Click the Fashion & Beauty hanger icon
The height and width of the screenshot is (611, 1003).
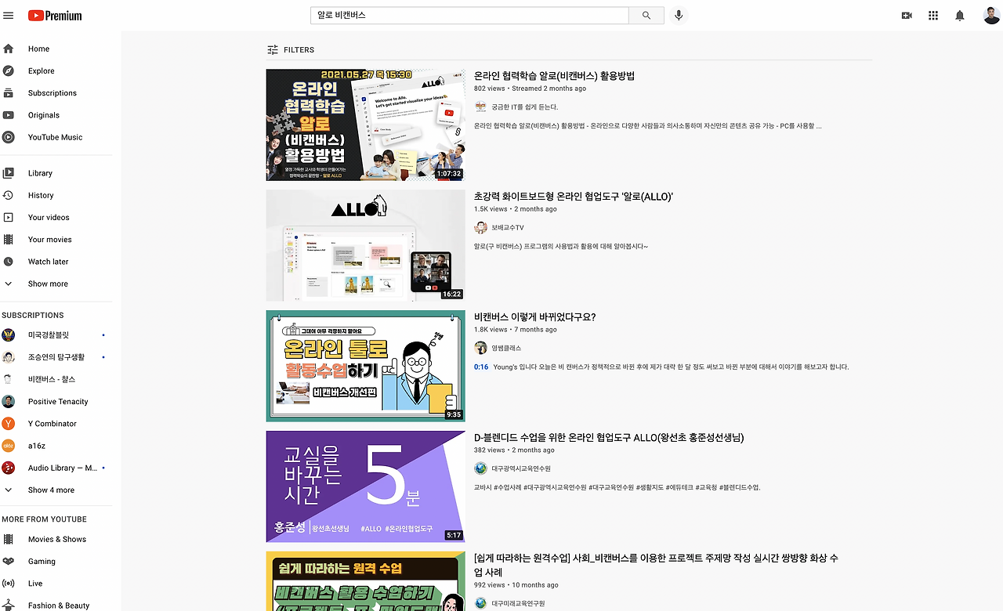click(9, 606)
